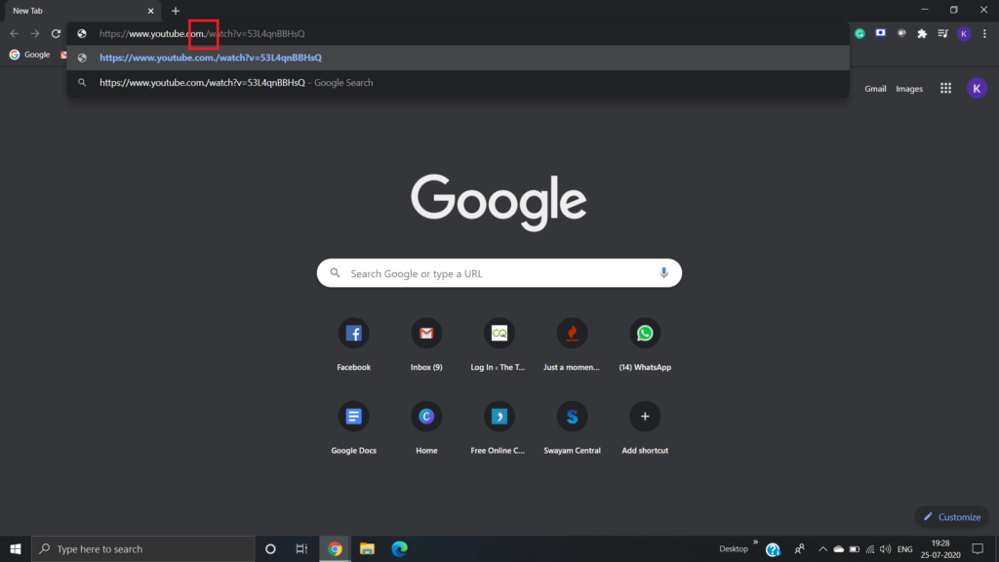Image resolution: width=999 pixels, height=562 pixels.
Task: Click the Search Google or type a URL box
Action: click(499, 273)
